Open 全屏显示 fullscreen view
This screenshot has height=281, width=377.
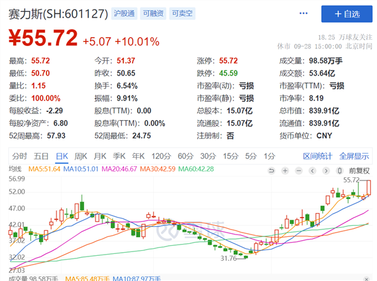click(x=354, y=156)
